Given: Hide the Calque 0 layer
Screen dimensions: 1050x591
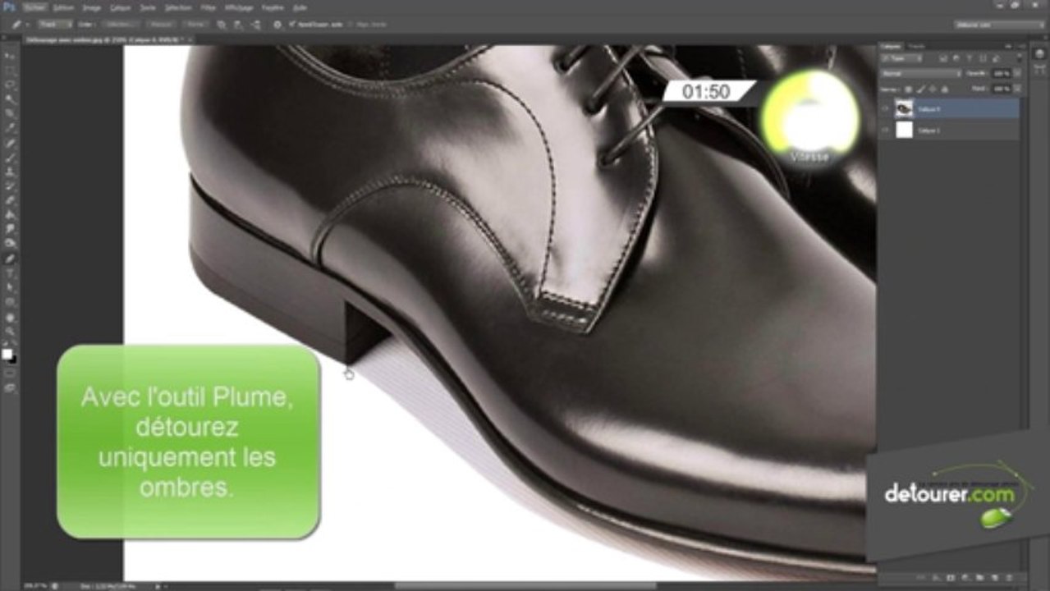Looking at the screenshot, I should (x=885, y=108).
